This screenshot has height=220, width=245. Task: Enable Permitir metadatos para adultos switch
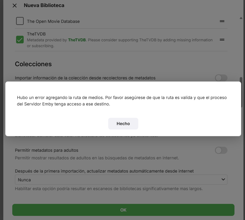[x=221, y=150]
